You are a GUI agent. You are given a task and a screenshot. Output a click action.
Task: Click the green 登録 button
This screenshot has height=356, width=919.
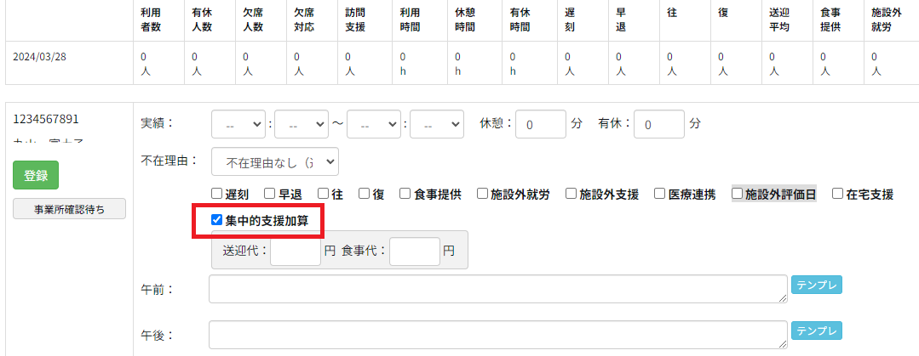(x=36, y=176)
